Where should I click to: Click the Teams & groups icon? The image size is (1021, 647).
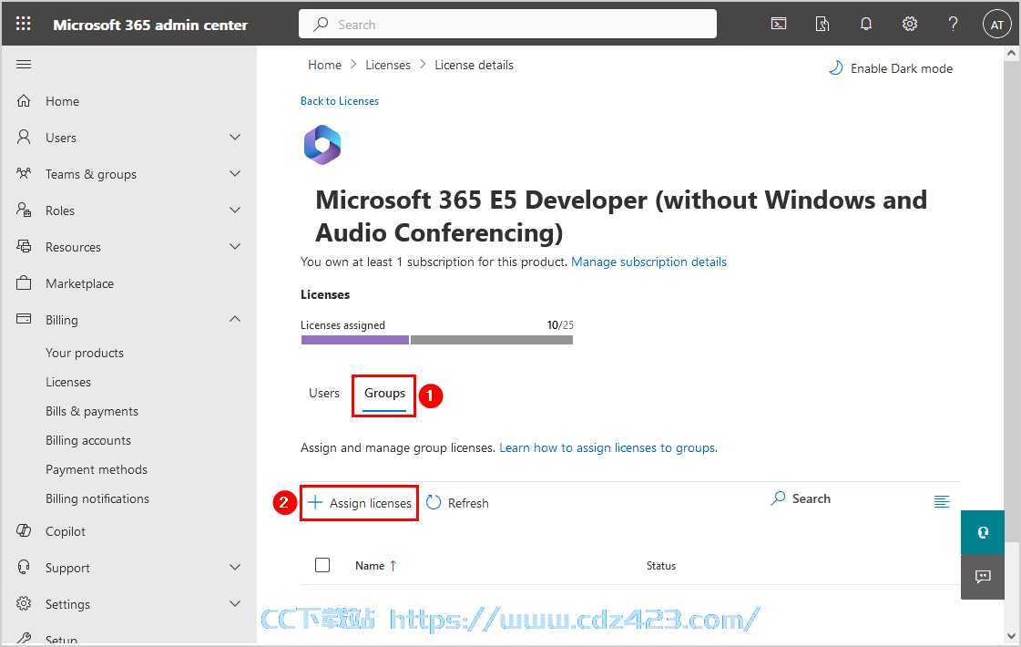[24, 173]
